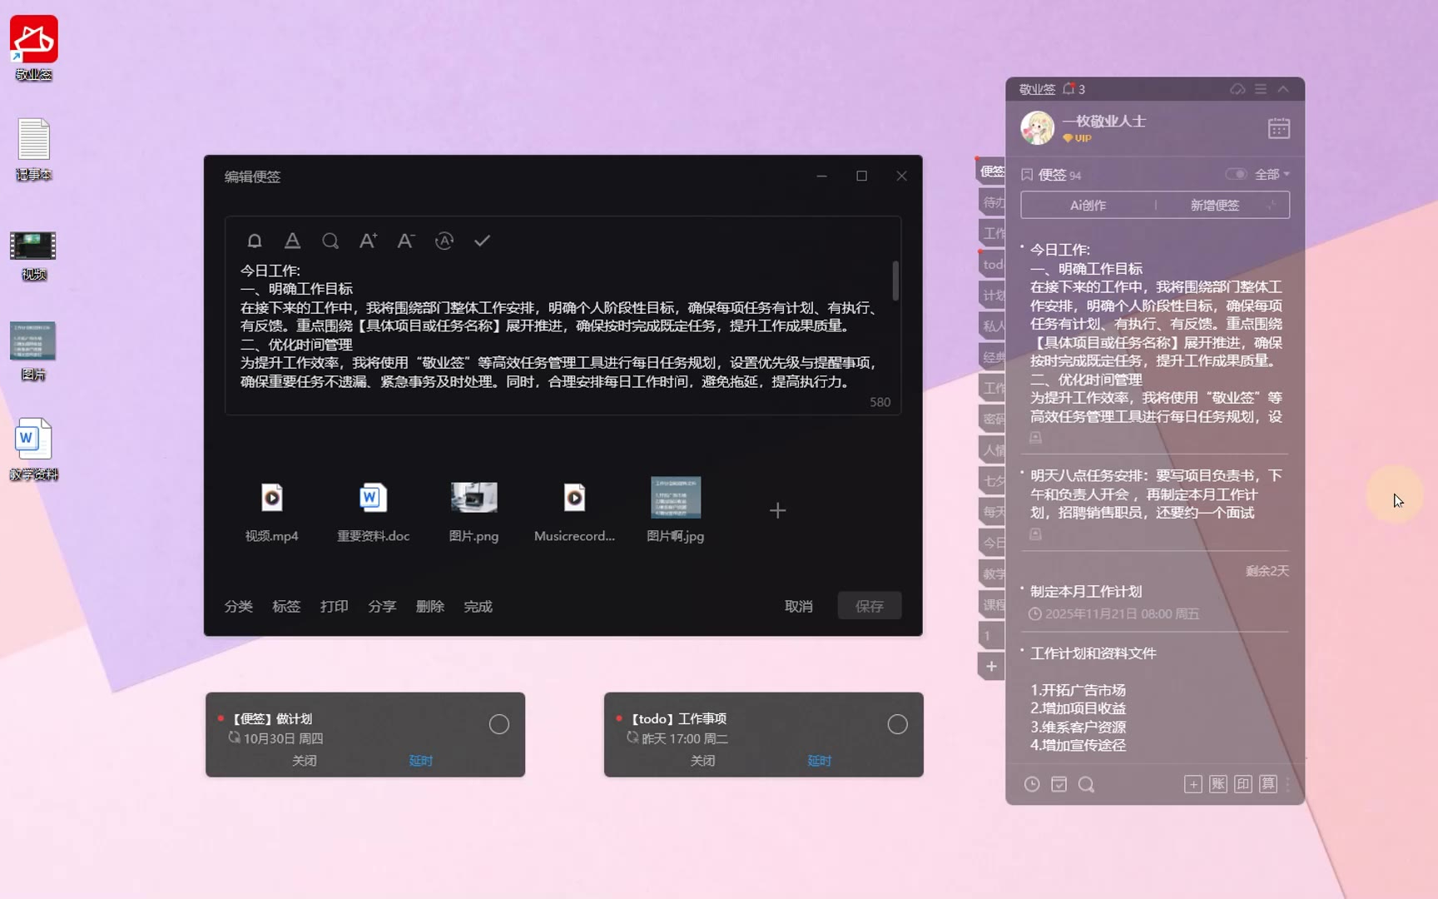Toggle the switch beside 全部 filter
This screenshot has height=899, width=1438.
pyautogui.click(x=1236, y=174)
